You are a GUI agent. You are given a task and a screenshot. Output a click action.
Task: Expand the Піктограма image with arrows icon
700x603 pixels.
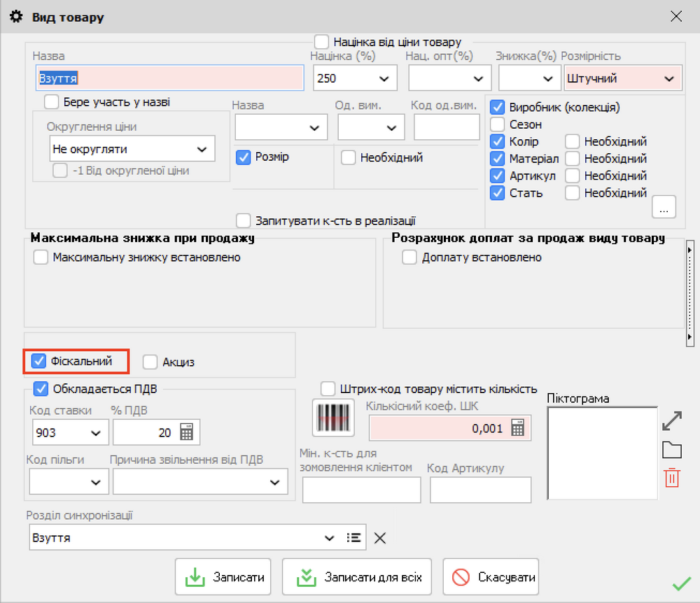[672, 421]
